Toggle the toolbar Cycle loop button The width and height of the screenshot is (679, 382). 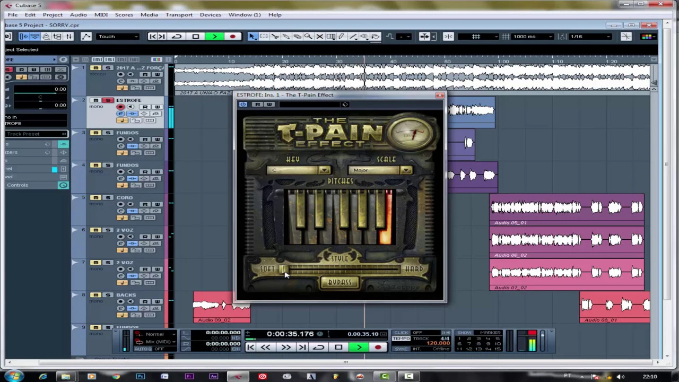(x=177, y=37)
